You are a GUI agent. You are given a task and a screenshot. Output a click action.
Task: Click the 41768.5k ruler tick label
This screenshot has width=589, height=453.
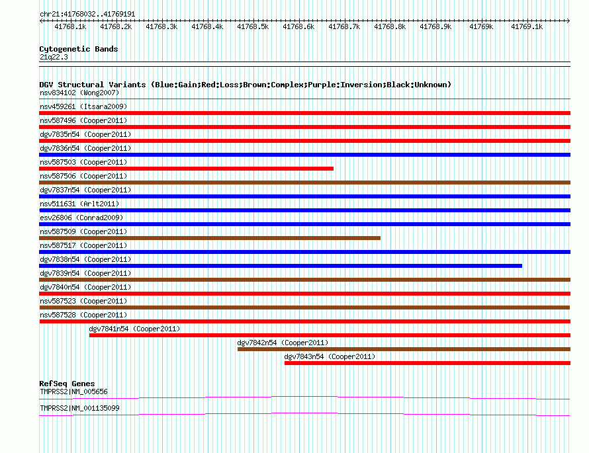[253, 26]
